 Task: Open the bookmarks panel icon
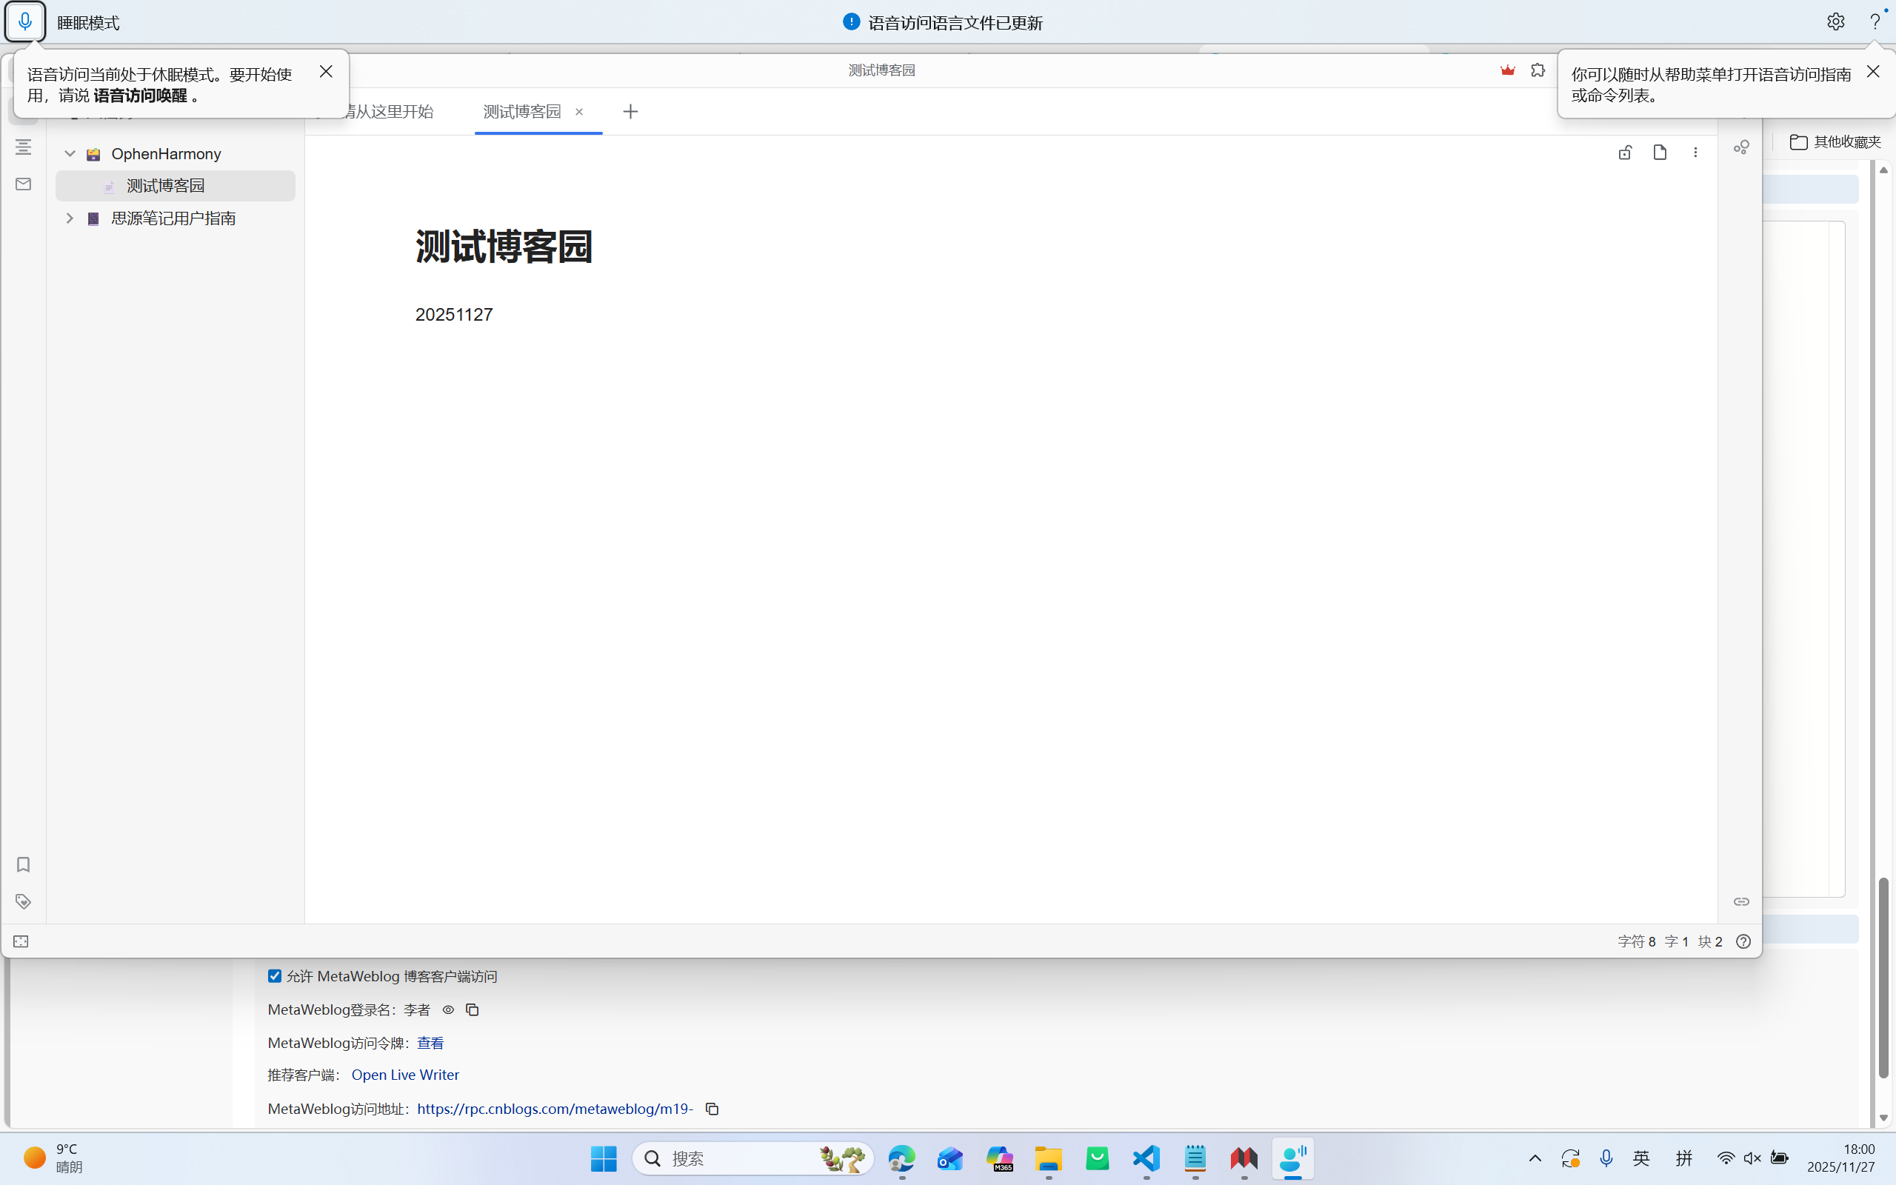(x=24, y=864)
